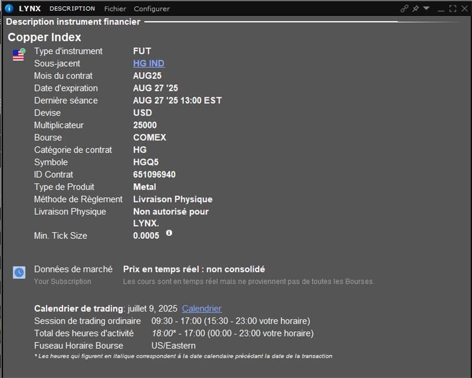The image size is (472, 378).
Task: Click the green globe badge on the flag icon
Action: tap(22, 51)
